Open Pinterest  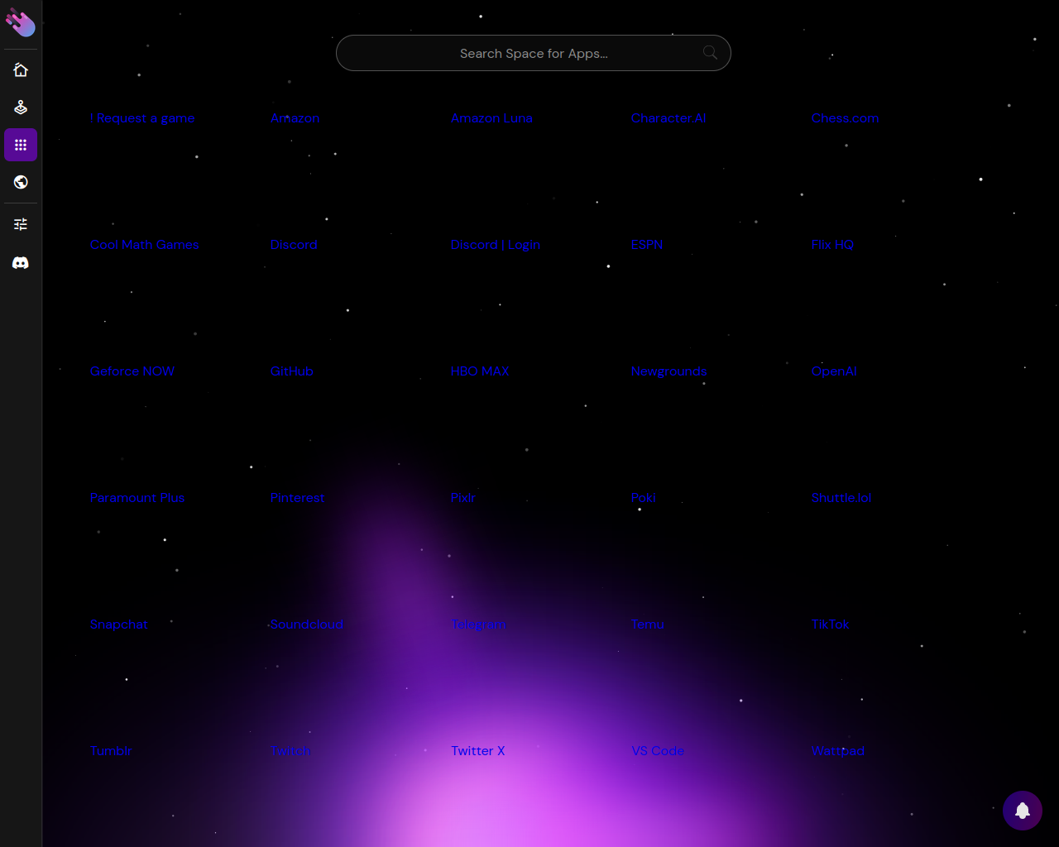click(x=297, y=498)
